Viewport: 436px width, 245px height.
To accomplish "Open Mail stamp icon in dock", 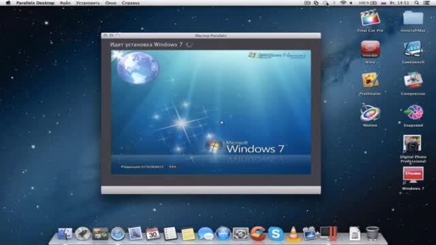I will (135, 233).
